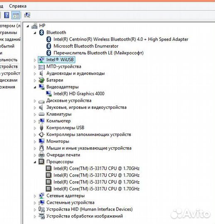Click the HP computer icon

pos(34,26)
